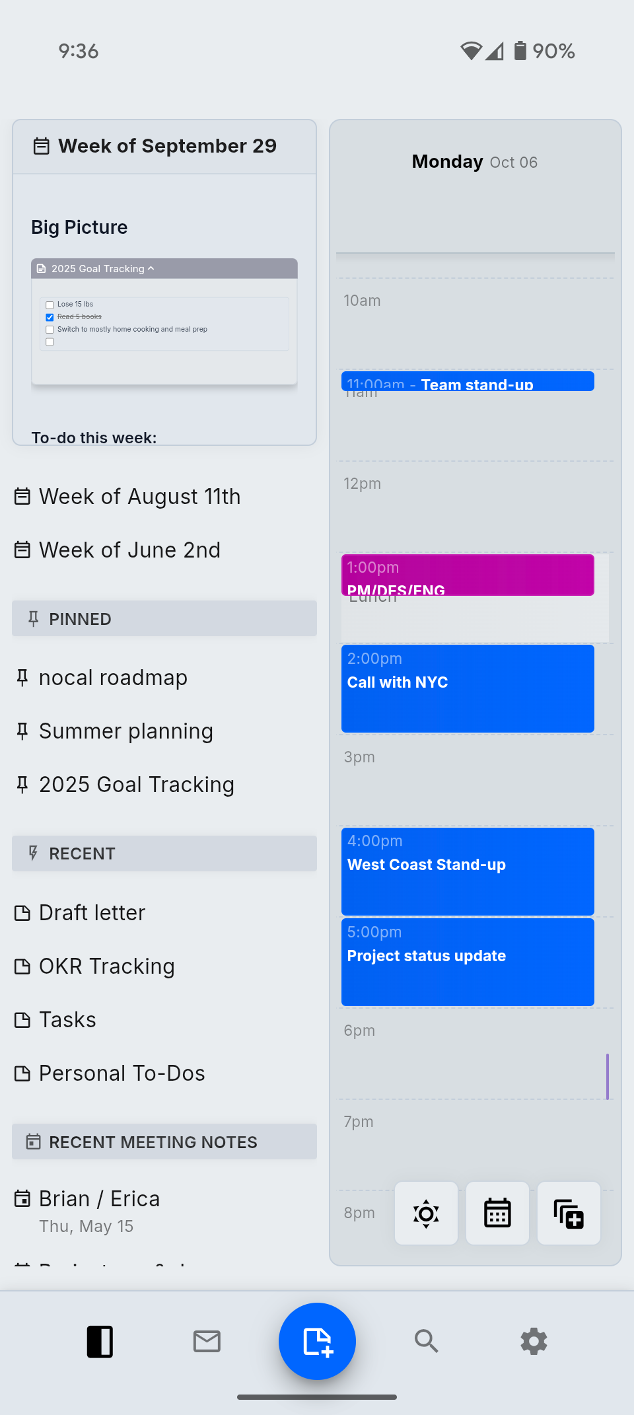Open the calendar month grid button
This screenshot has height=1415, width=634.
click(497, 1214)
